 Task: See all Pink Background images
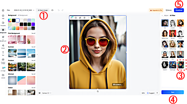[x=33, y=33]
